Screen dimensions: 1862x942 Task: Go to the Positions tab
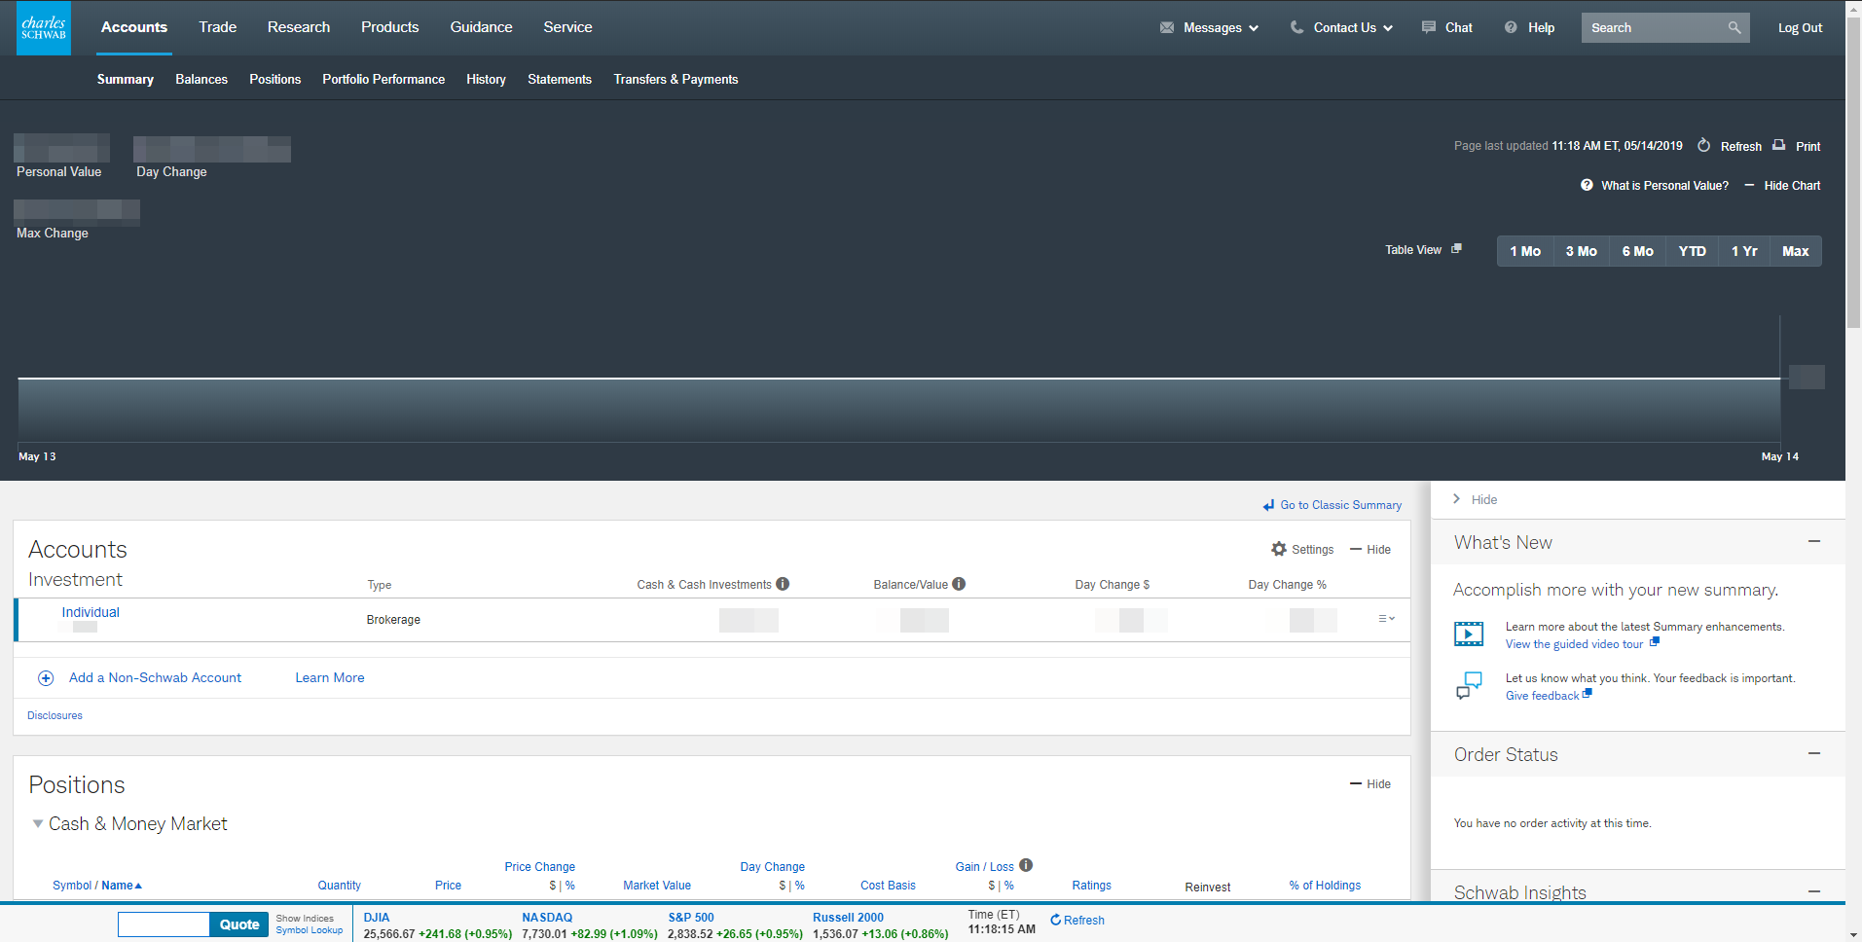[x=274, y=80]
